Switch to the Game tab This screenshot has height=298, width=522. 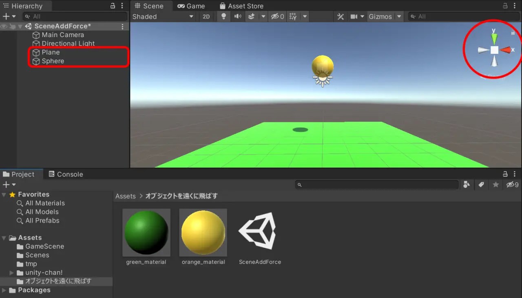tap(191, 6)
